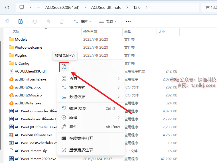
Task: Select file name ACDCLClient33U.dll
Action: pyautogui.click(x=31, y=71)
